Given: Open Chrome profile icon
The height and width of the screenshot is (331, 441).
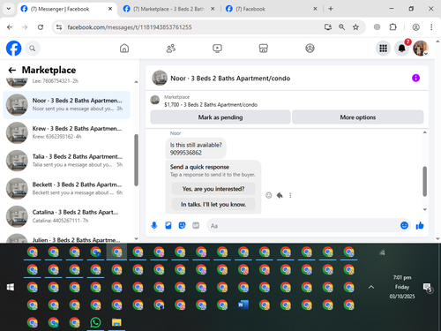Looking at the screenshot, I should pyautogui.click(x=415, y=27).
